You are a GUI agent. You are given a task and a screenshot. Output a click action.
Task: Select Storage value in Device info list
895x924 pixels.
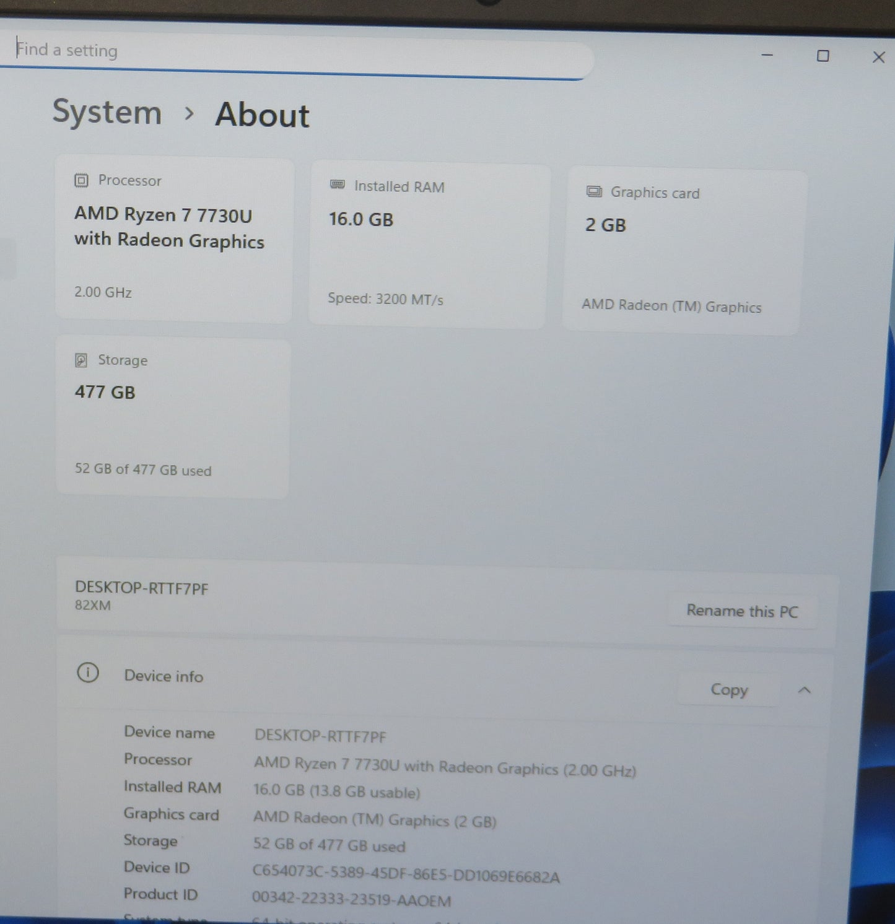(329, 845)
